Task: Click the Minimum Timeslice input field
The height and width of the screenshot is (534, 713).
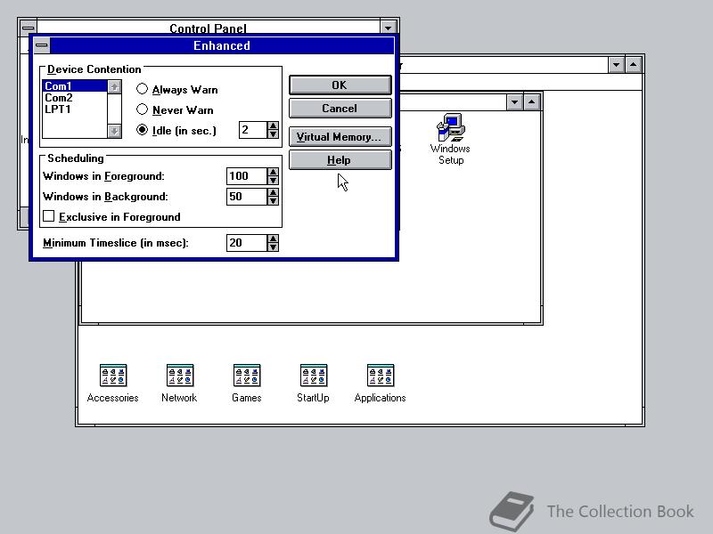Action: pyautogui.click(x=247, y=243)
